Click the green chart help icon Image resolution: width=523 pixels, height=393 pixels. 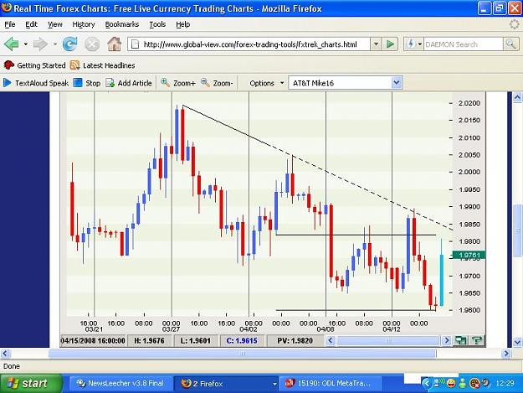tap(477, 340)
